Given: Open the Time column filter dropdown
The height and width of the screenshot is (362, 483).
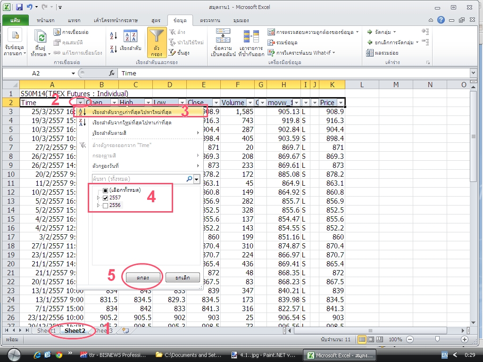Looking at the screenshot, I should 80,102.
